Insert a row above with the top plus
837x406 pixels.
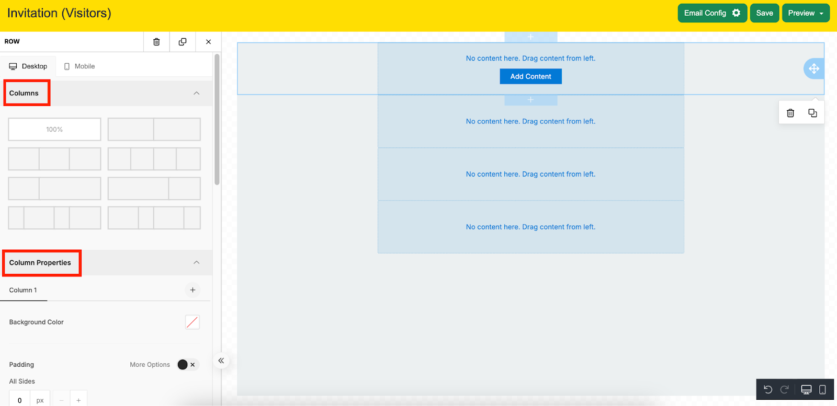coord(530,37)
